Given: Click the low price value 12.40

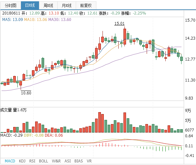Looking at the screenshot, I should [73, 13].
